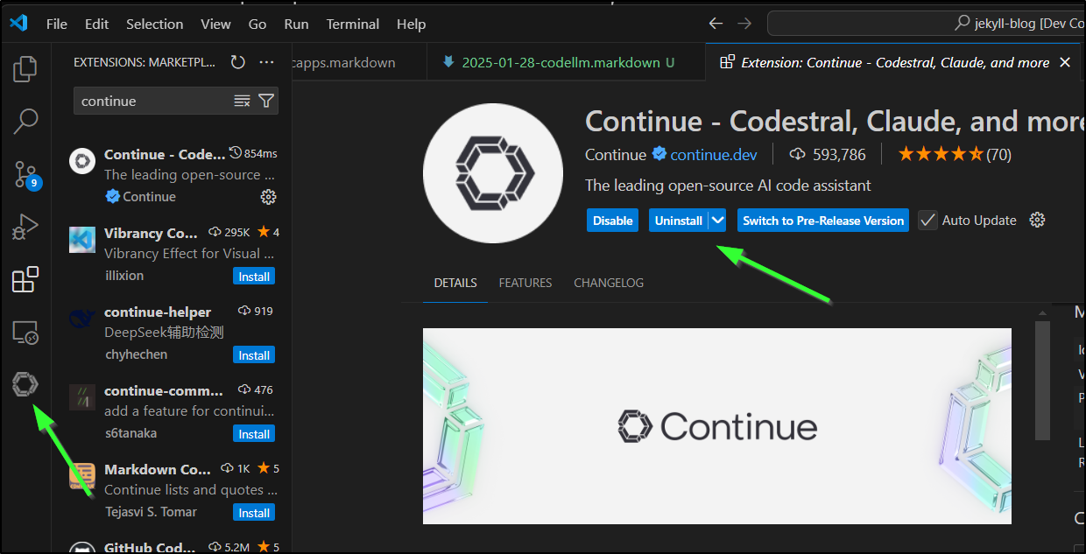Disable the Continue extension

613,221
